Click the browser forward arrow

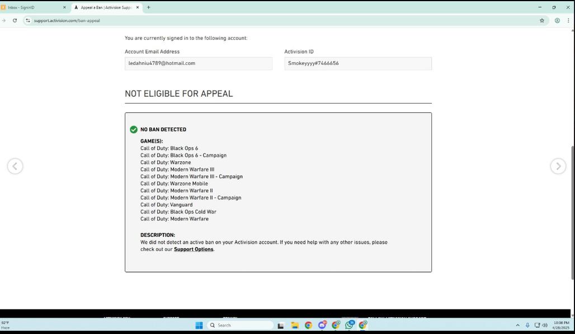(4, 21)
